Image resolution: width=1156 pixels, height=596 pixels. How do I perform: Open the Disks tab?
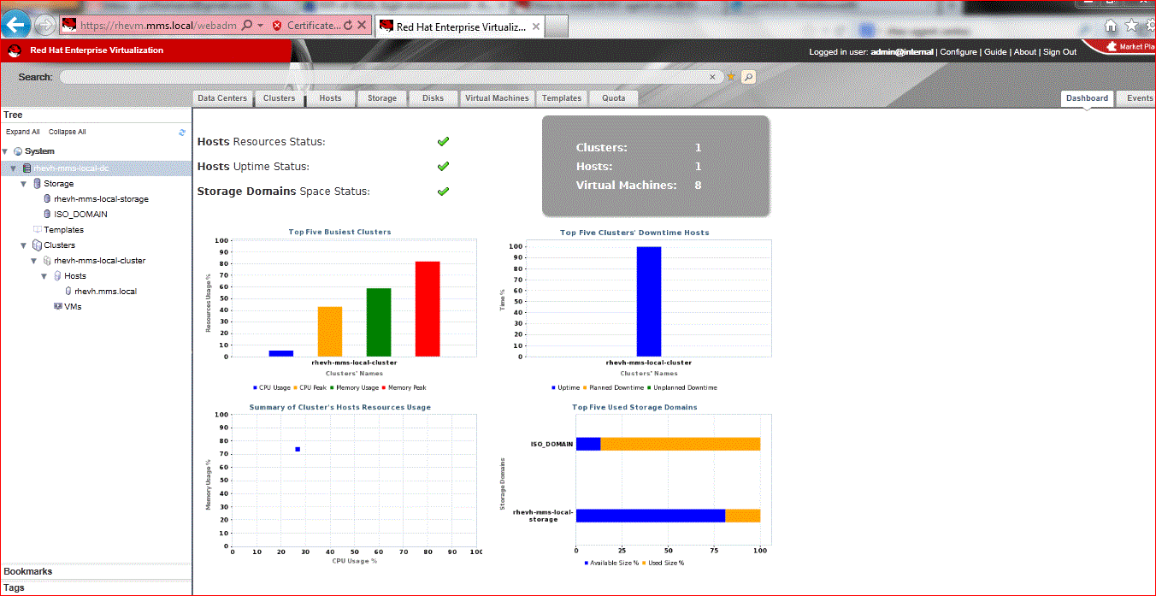(x=433, y=98)
